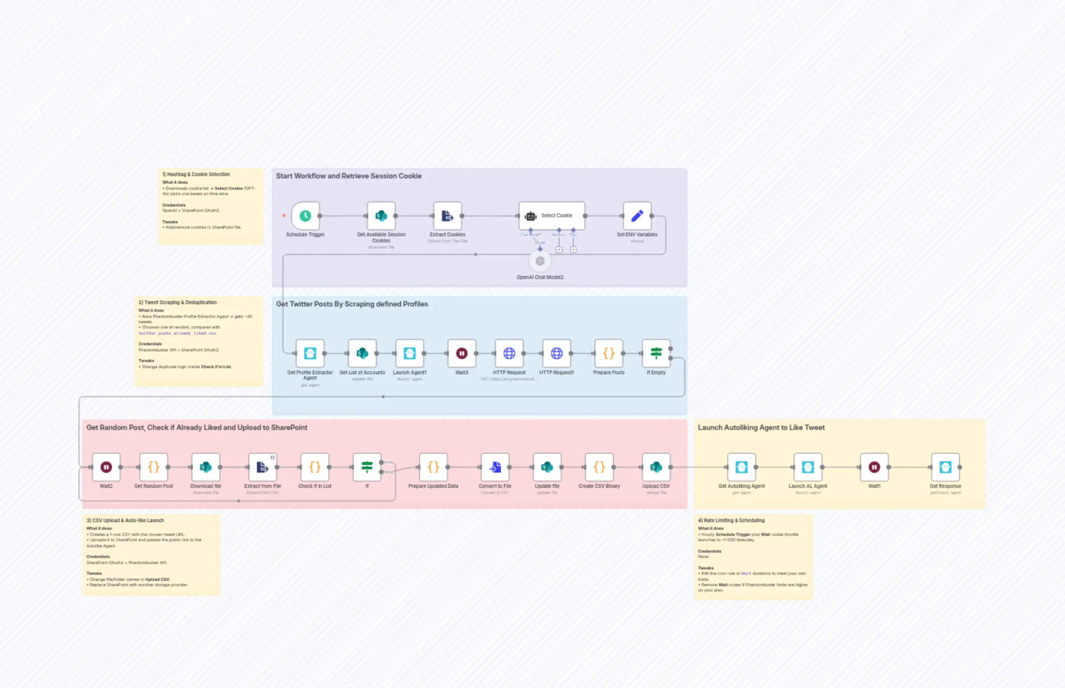1065x688 pixels.
Task: Open the Convert to File node
Action: pos(495,467)
